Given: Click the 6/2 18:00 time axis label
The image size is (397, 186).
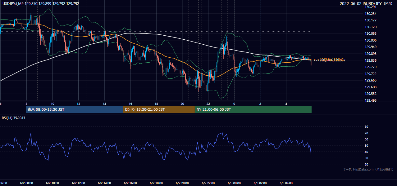Looking at the screenshot, I should click(x=156, y=183).
